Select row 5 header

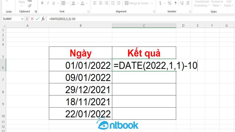(x=3, y=53)
